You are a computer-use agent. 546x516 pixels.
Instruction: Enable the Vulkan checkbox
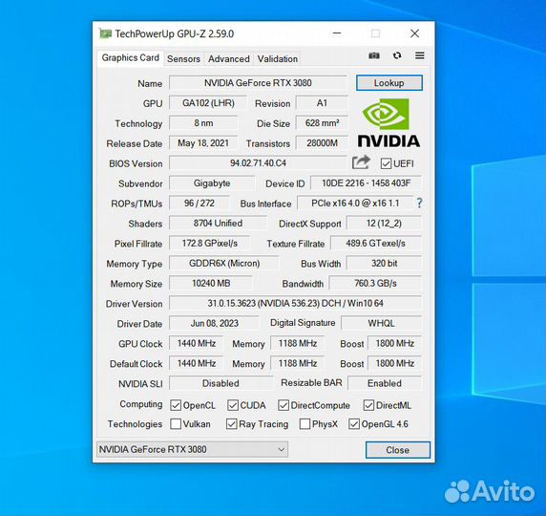pyautogui.click(x=176, y=424)
